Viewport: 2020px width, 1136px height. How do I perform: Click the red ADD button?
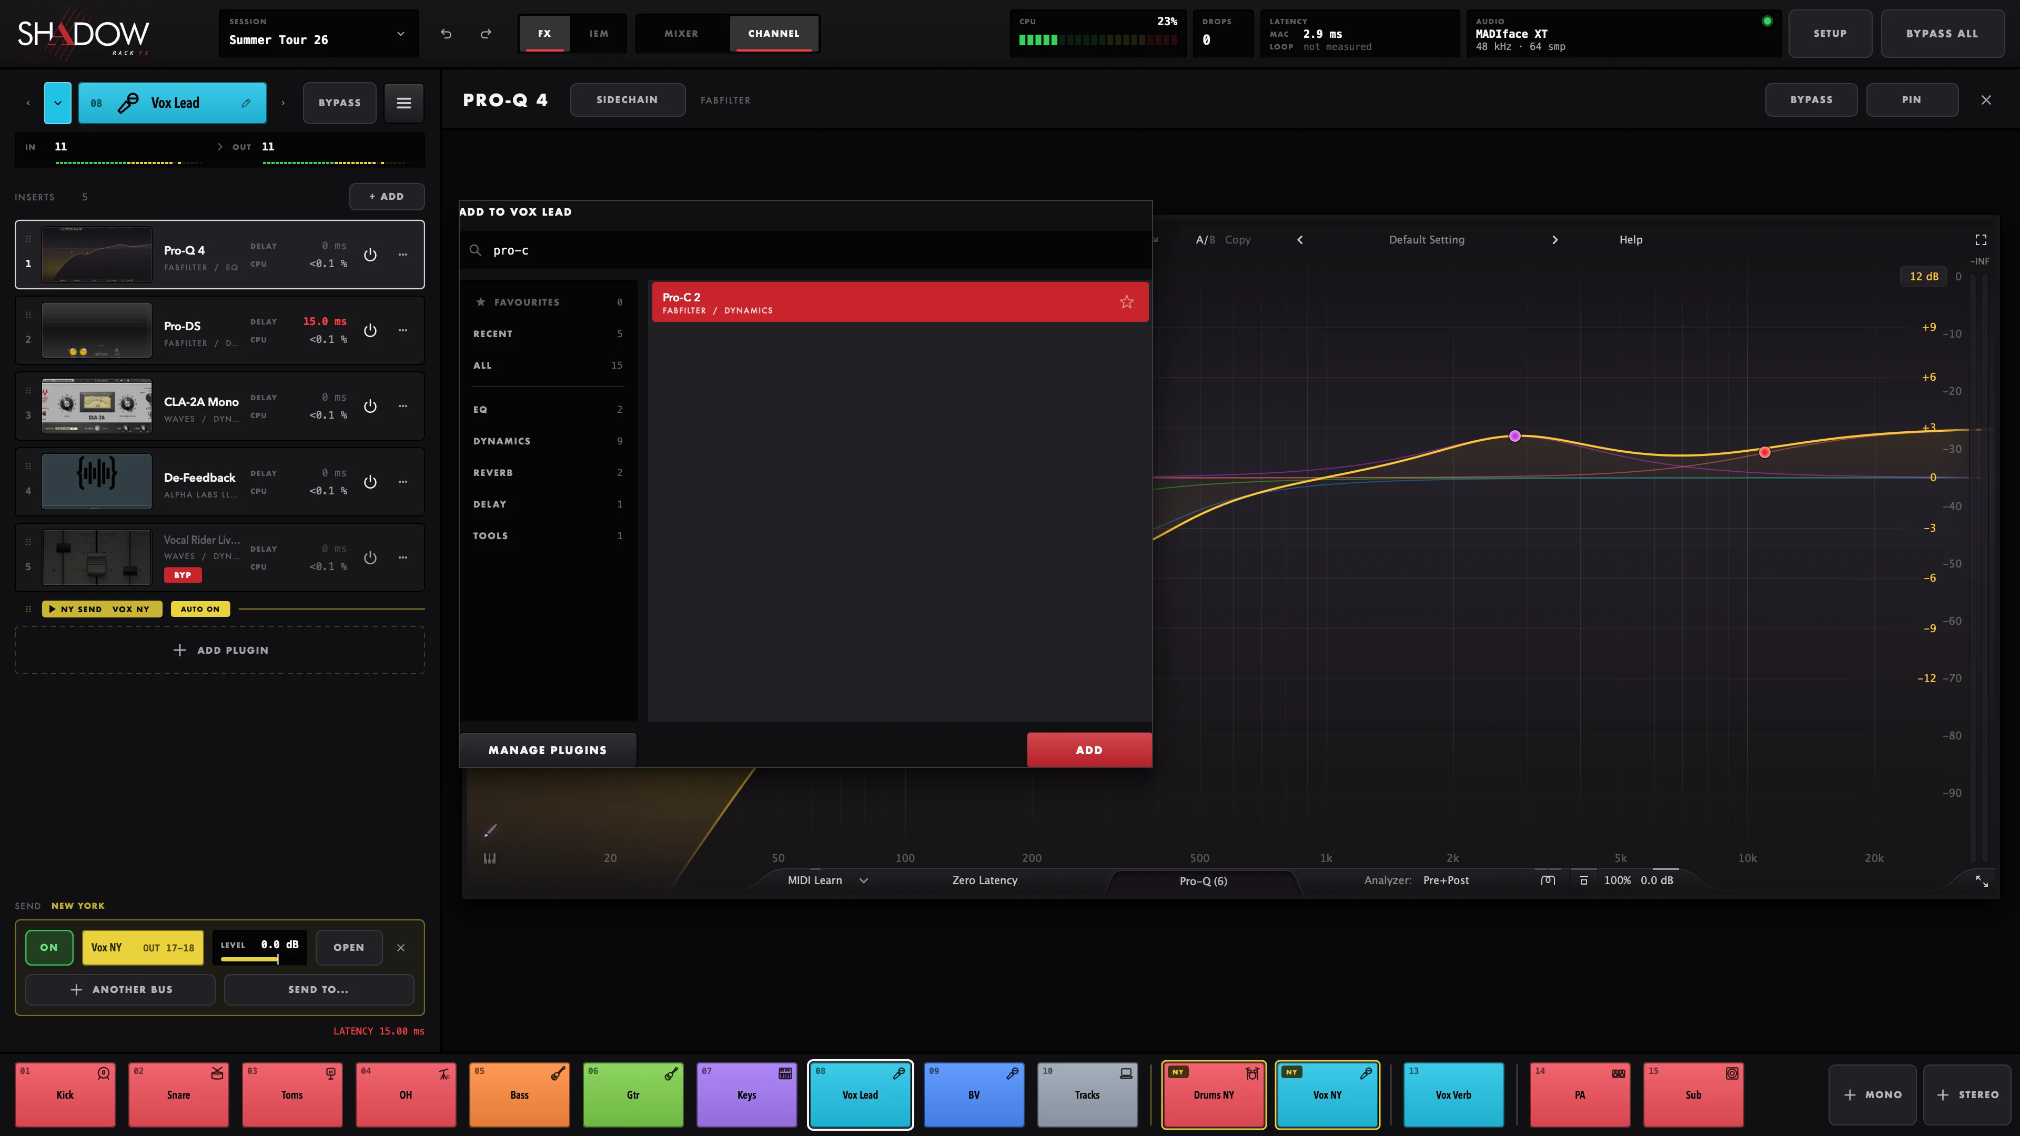point(1089,750)
